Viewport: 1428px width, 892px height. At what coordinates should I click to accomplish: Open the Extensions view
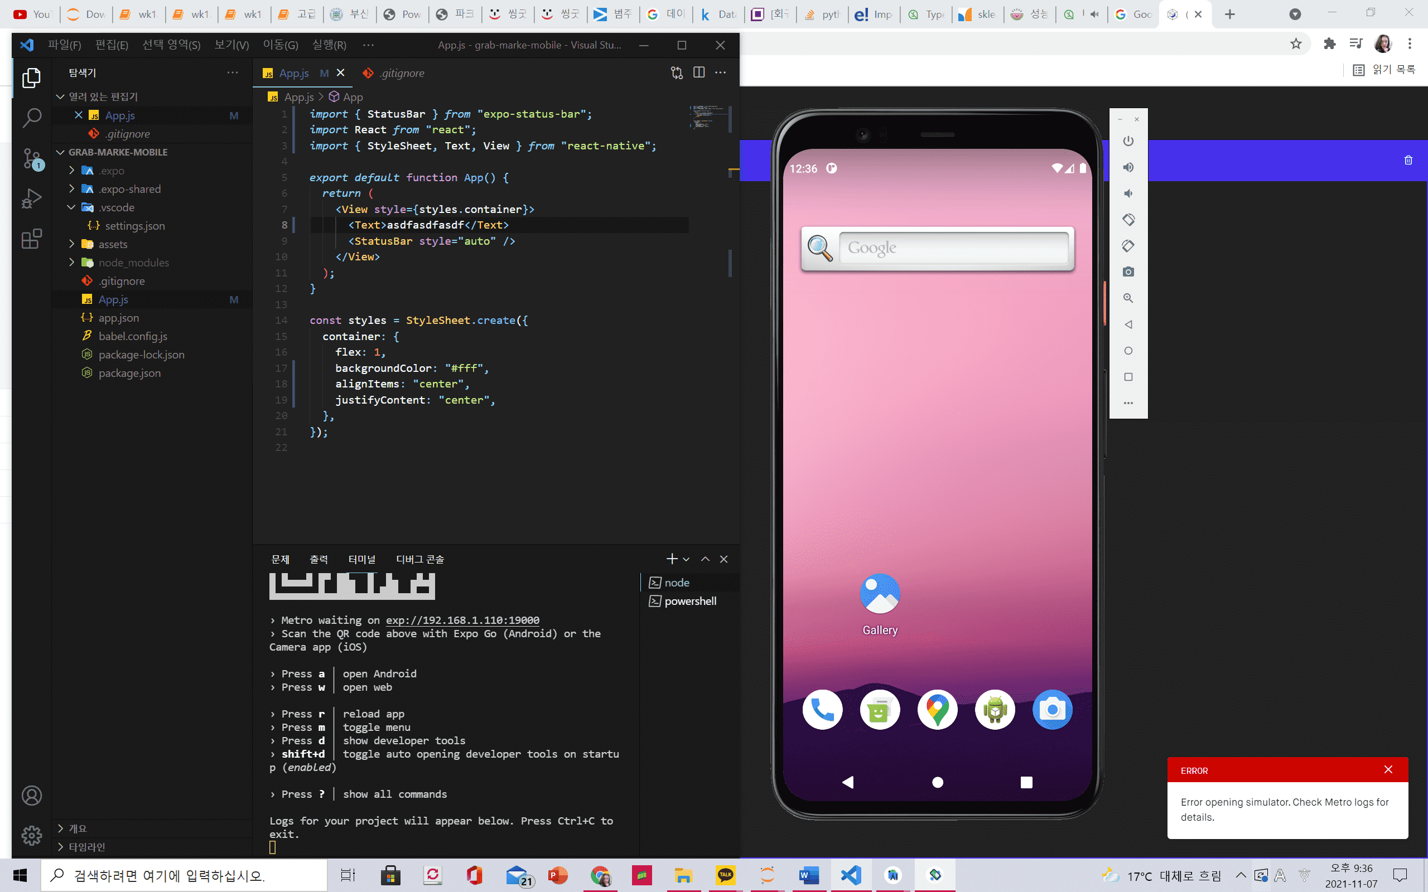(32, 239)
